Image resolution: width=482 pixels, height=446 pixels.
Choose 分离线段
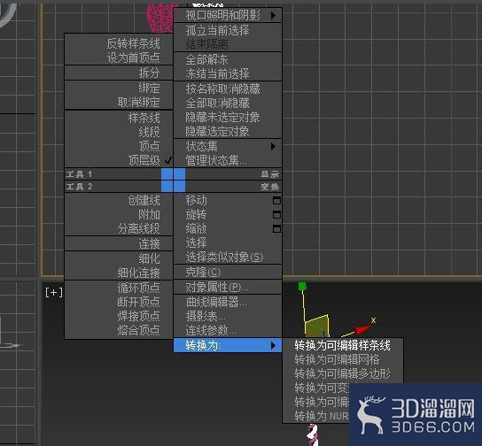(x=119, y=228)
